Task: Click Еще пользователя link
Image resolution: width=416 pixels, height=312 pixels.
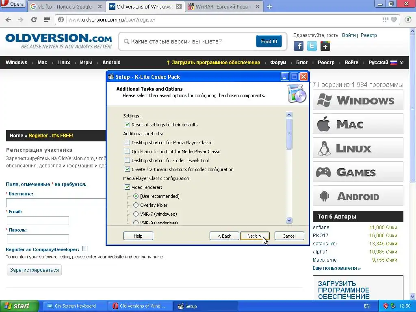Action: (x=336, y=268)
